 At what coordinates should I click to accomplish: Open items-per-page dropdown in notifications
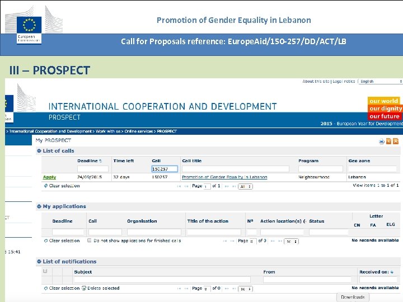[x=246, y=289]
